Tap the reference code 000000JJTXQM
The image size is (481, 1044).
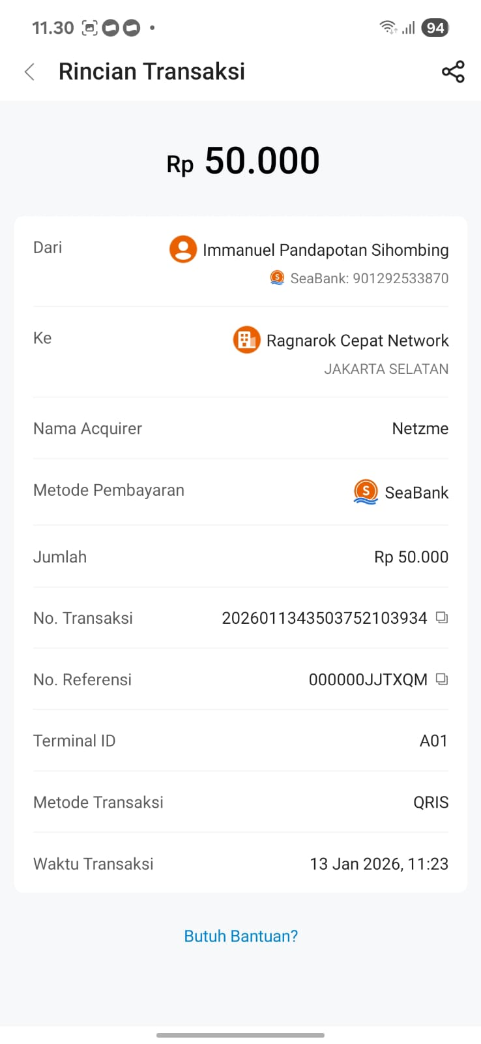click(368, 680)
